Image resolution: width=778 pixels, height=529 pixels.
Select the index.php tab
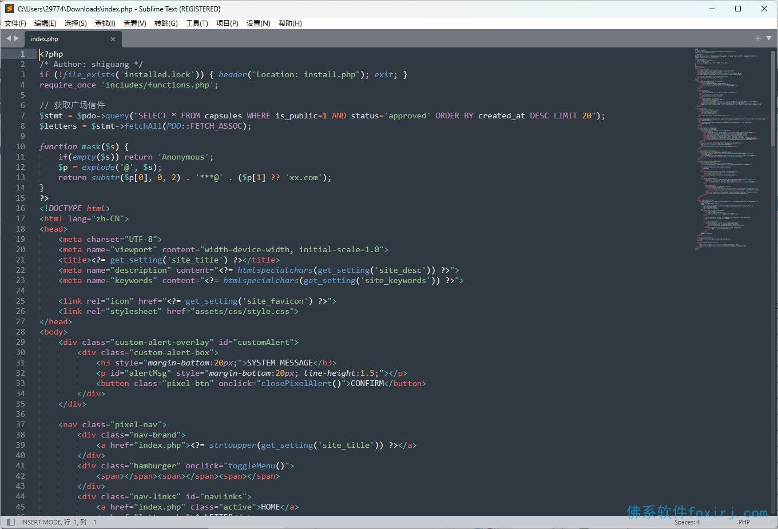point(73,39)
